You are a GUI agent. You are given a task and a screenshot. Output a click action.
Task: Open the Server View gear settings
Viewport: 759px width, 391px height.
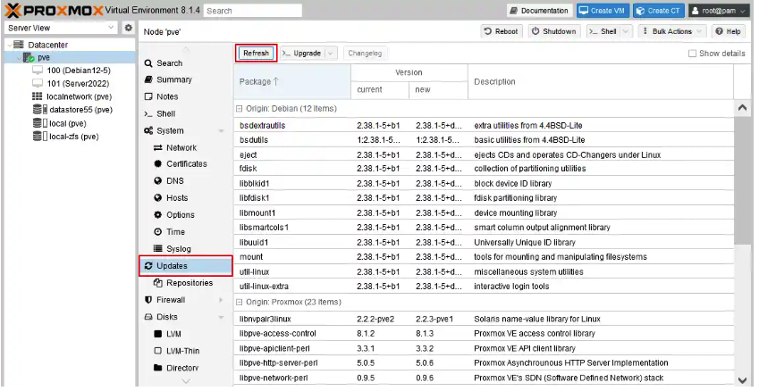(128, 28)
